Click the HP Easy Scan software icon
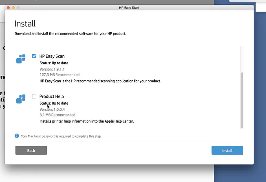Image resolution: width=266 pixels, height=182 pixels. click(x=21, y=59)
